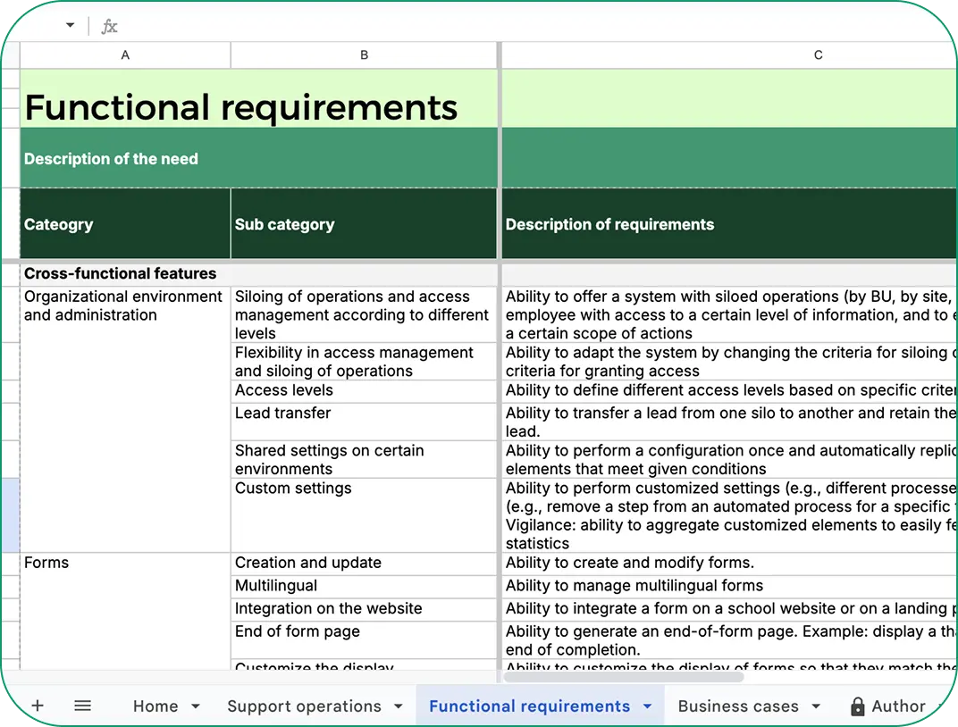The image size is (958, 727).
Task: Click the lock icon on Author tab
Action: tap(857, 706)
